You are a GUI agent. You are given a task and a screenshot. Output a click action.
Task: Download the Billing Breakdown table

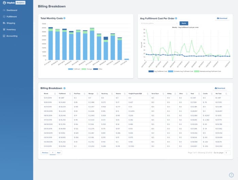[x=222, y=88]
